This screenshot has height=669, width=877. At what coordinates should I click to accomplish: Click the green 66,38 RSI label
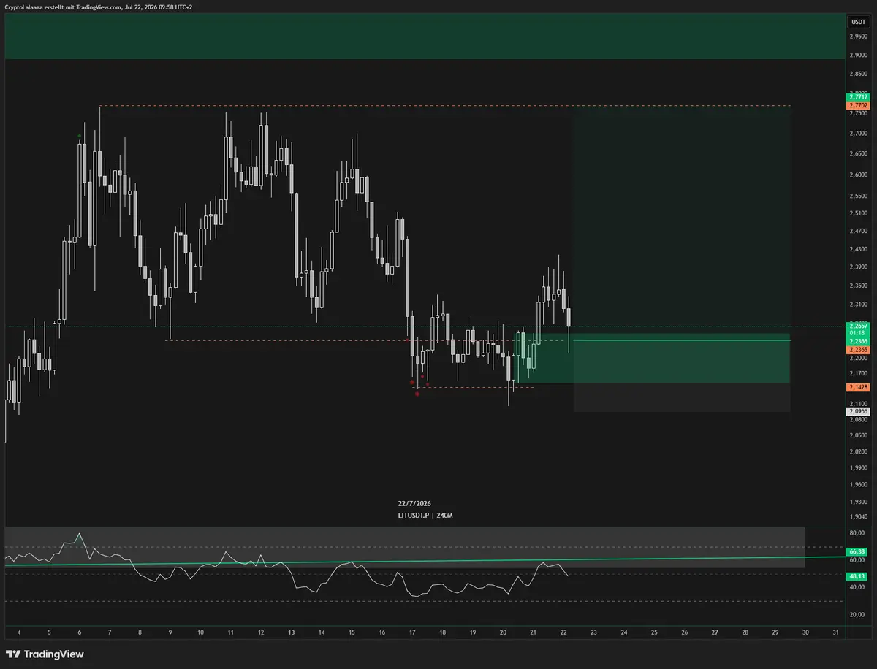[x=858, y=551]
